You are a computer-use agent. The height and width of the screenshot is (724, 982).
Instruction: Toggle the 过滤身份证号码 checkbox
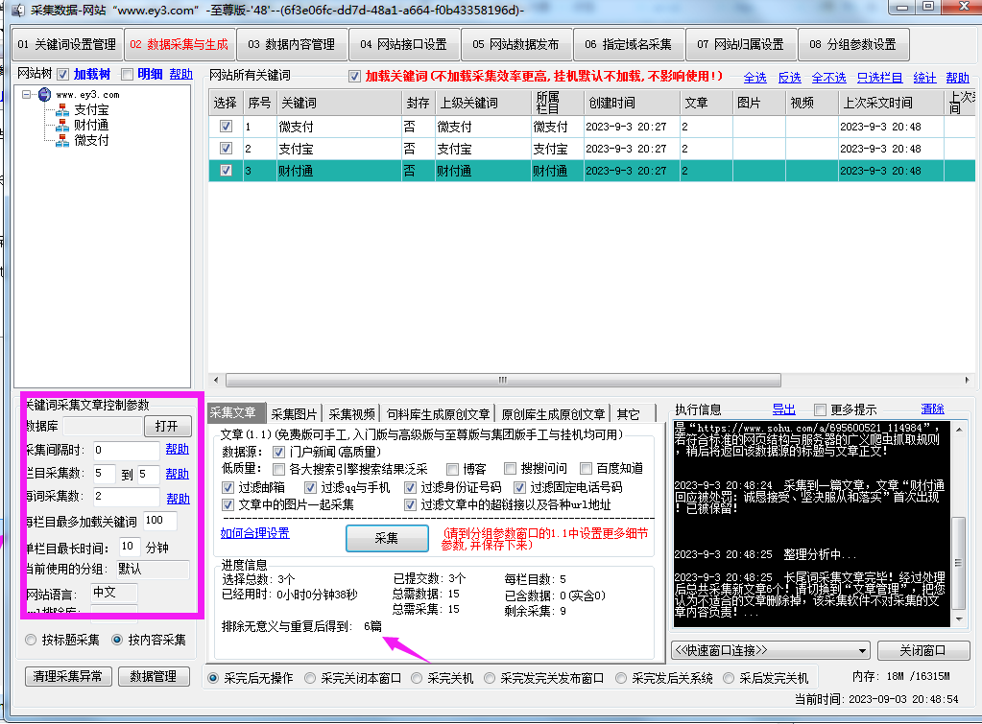[410, 487]
